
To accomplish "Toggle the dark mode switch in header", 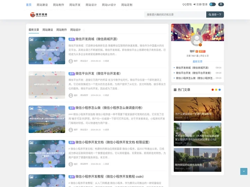I will click(212, 5).
